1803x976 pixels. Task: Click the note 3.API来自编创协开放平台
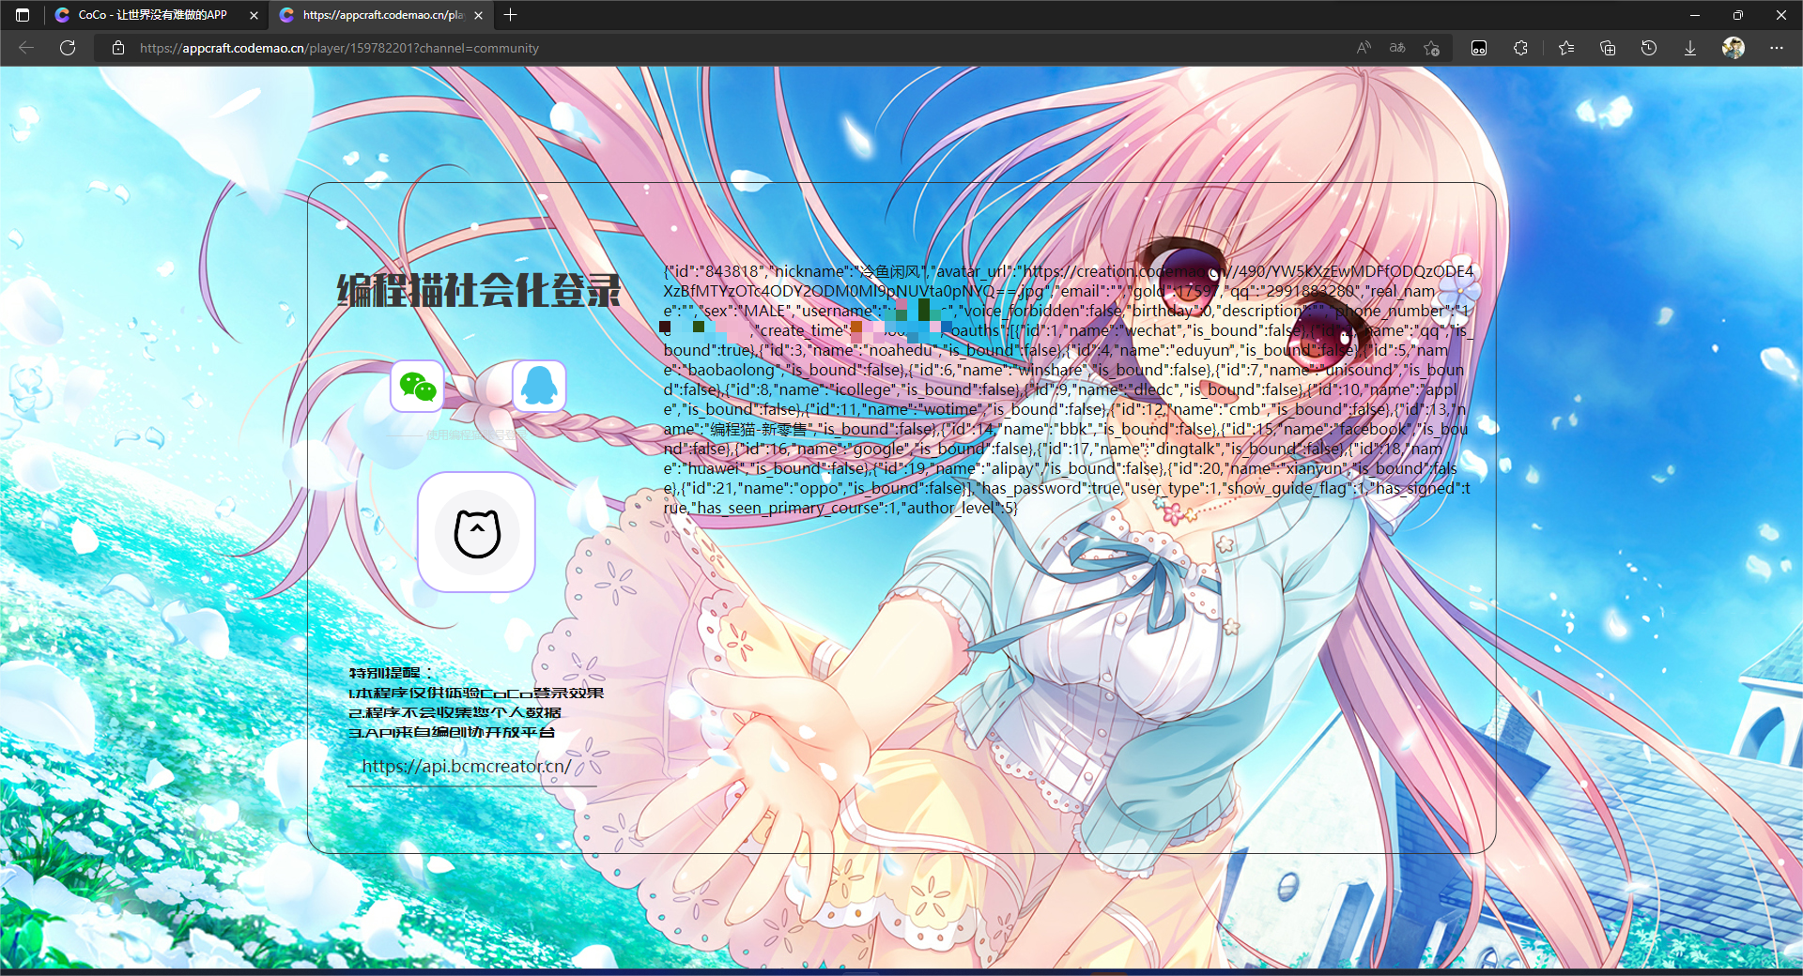click(452, 732)
